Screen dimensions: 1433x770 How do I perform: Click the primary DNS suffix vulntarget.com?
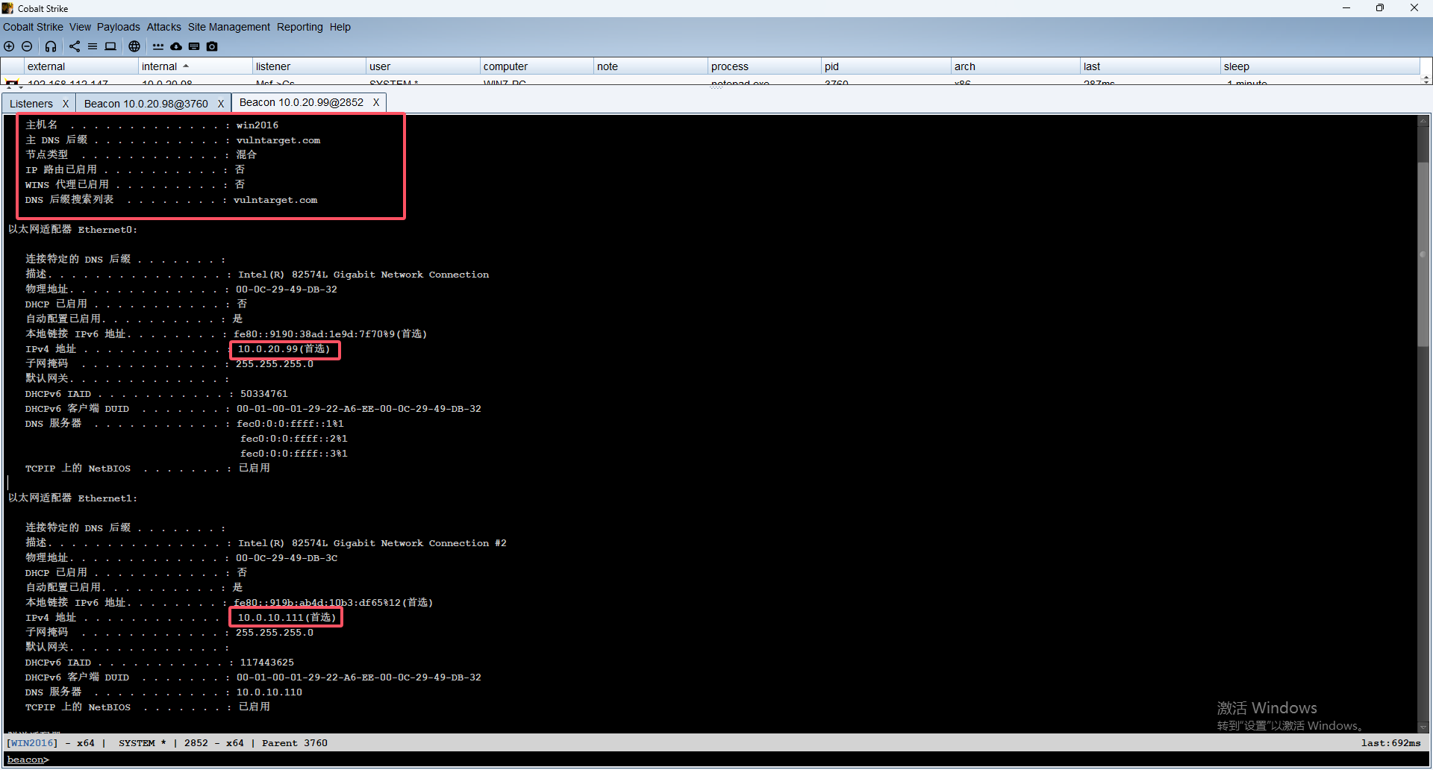(278, 140)
